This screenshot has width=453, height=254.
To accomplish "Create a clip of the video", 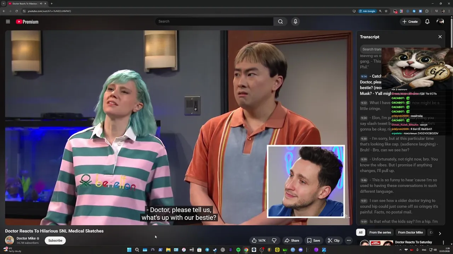I will [334, 241].
